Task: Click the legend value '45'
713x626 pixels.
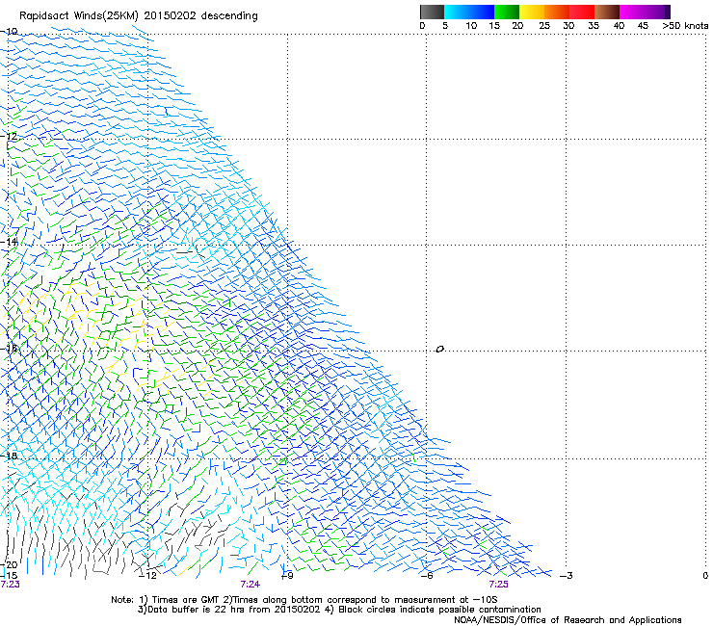Action: tap(643, 26)
